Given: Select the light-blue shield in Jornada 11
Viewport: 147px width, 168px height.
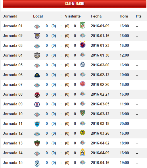Looking at the screenshot, I should point(37,124).
